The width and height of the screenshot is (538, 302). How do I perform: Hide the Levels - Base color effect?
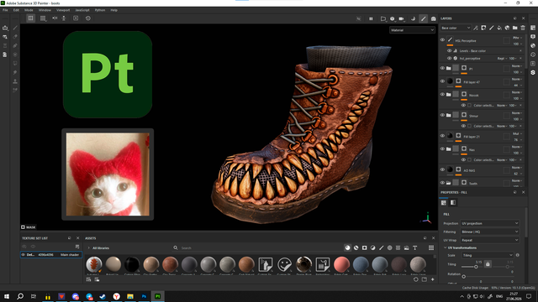click(x=449, y=50)
